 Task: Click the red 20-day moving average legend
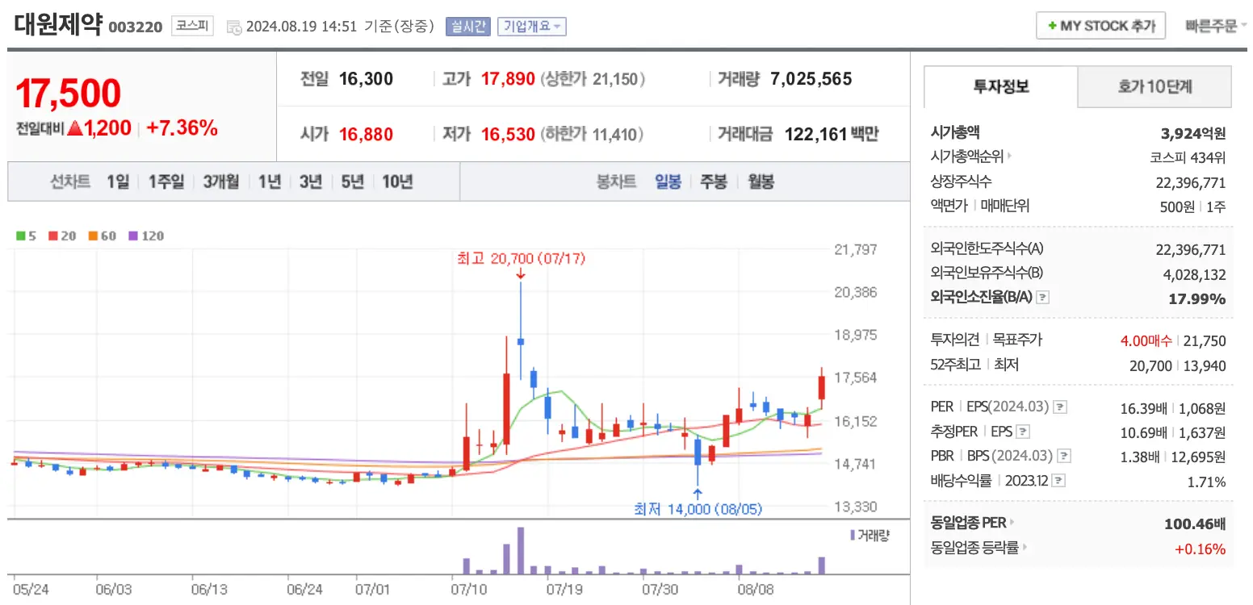62,236
